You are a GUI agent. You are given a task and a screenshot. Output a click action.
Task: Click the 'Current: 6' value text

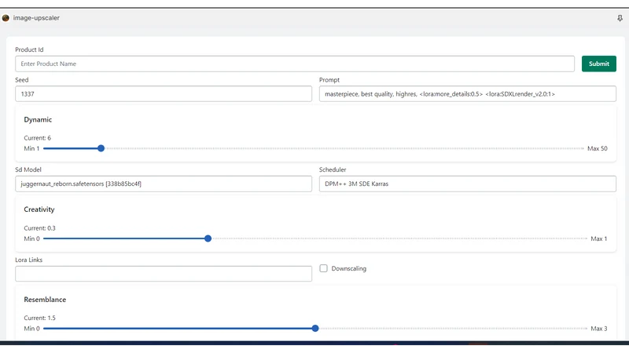[37, 138]
